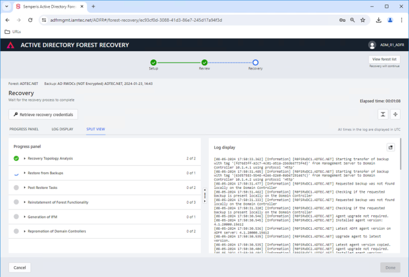Click the gray status dot for Reinstatement of Forest Functionality
409x277 pixels.
point(16,202)
